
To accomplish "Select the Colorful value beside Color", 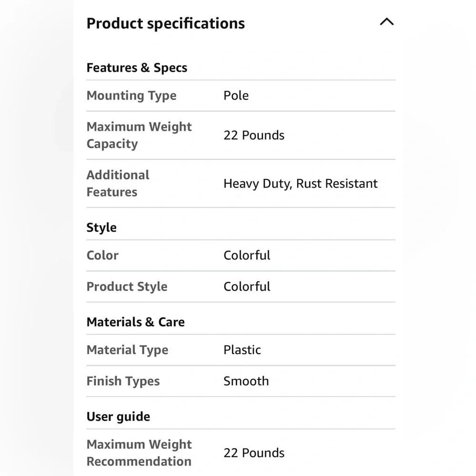I will click(x=247, y=255).
